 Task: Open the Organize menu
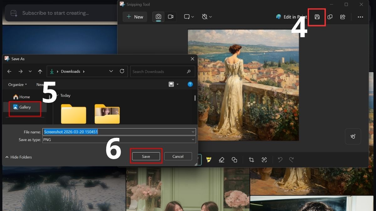(17, 84)
